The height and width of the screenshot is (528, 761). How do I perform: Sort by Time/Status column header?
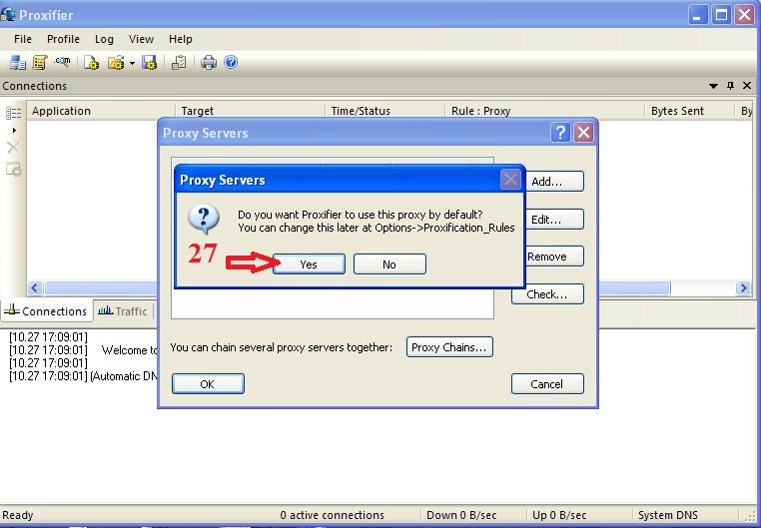click(384, 111)
